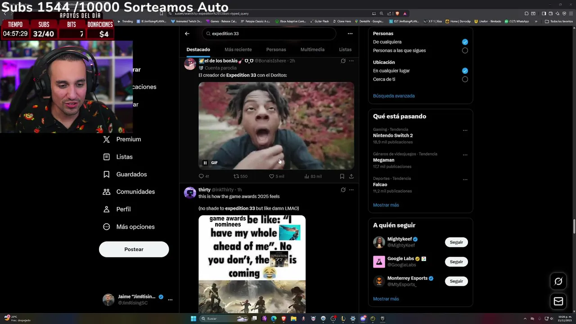Image resolution: width=576 pixels, height=324 pixels.
Task: Switch to the Listas search tab
Action: [345, 49]
